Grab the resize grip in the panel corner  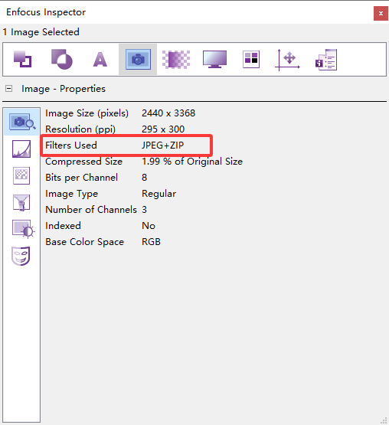pos(384,420)
